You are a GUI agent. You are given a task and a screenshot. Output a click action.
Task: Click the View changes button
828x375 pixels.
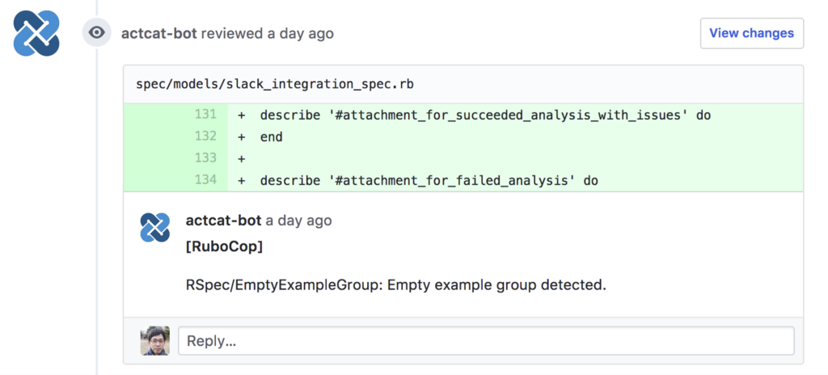click(751, 33)
